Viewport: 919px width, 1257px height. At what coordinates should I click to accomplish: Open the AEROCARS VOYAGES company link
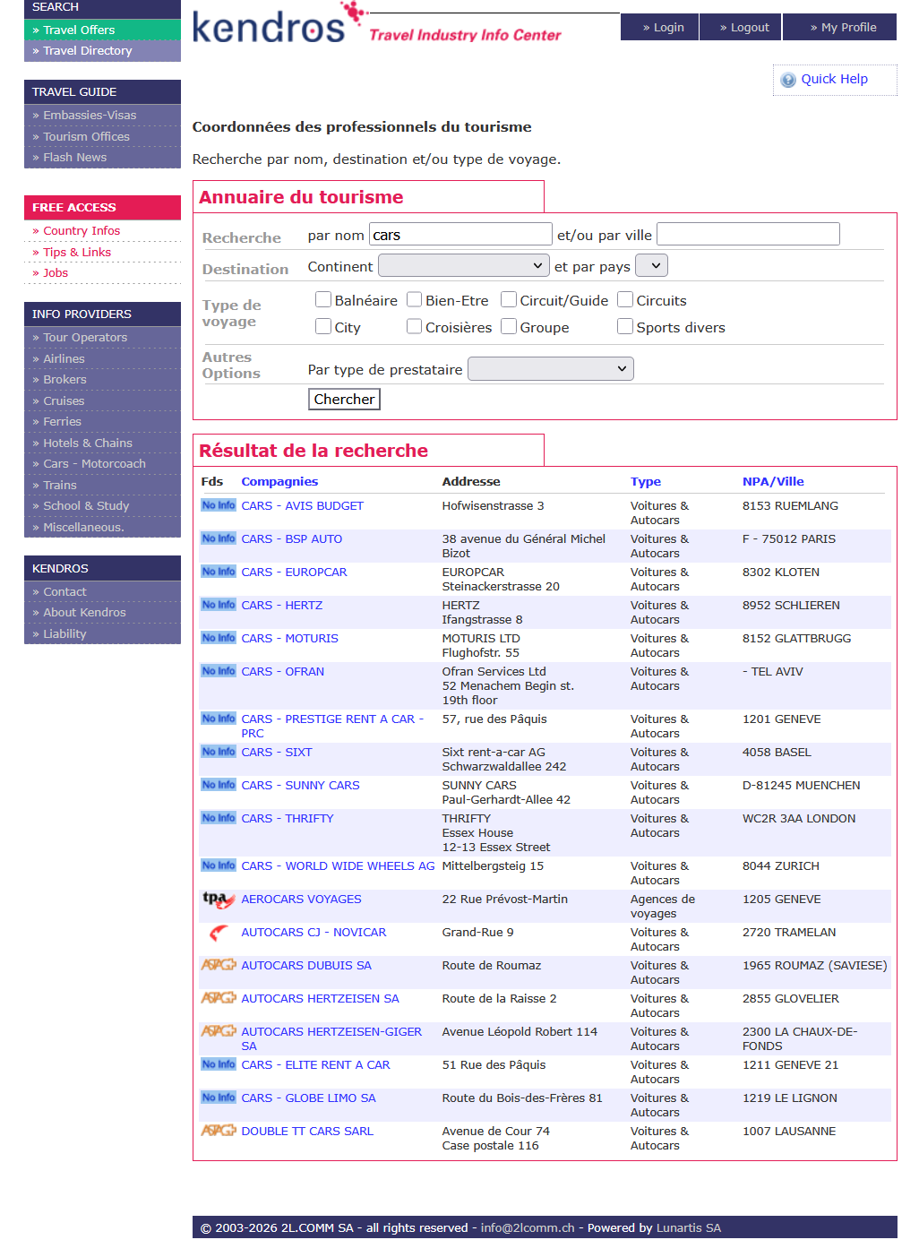coord(301,899)
